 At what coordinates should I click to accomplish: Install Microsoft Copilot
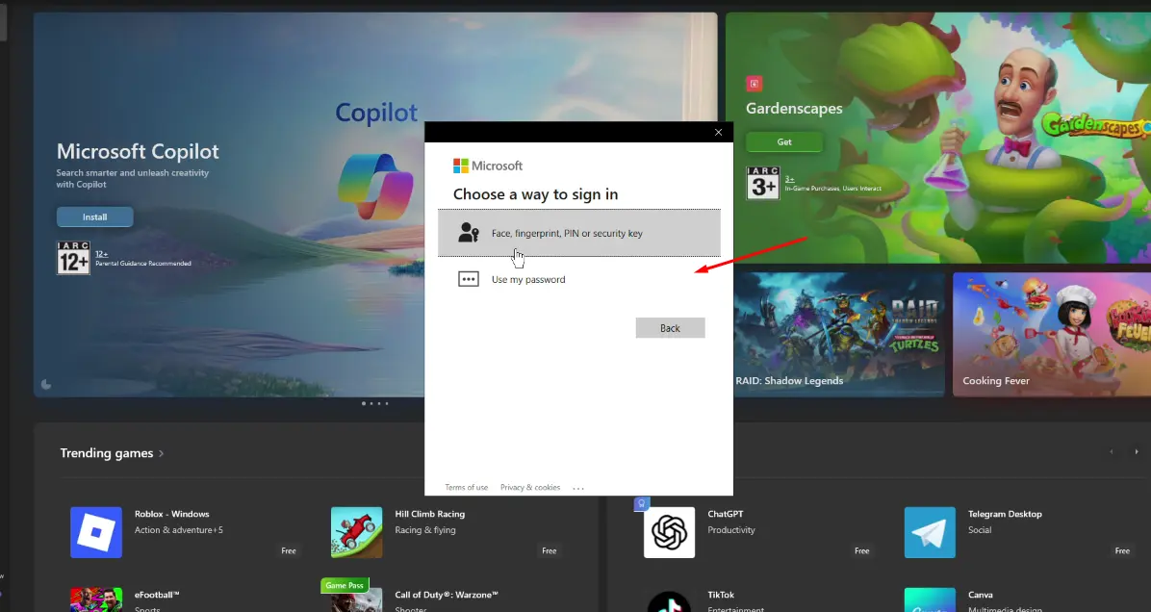coord(94,217)
